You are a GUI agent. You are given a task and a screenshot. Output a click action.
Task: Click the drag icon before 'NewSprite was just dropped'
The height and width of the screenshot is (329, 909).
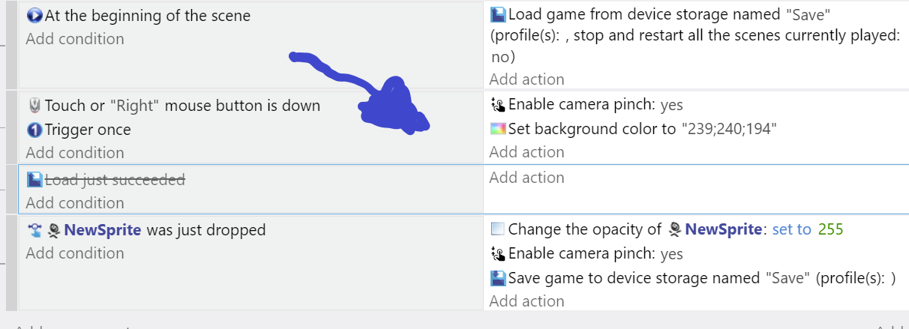point(34,230)
